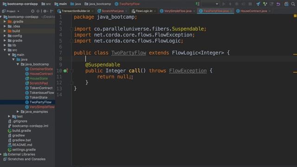Click the main breadcrumb in navigation bar
Screen dimensions: 297x167
pyautogui.click(x=60, y=4)
